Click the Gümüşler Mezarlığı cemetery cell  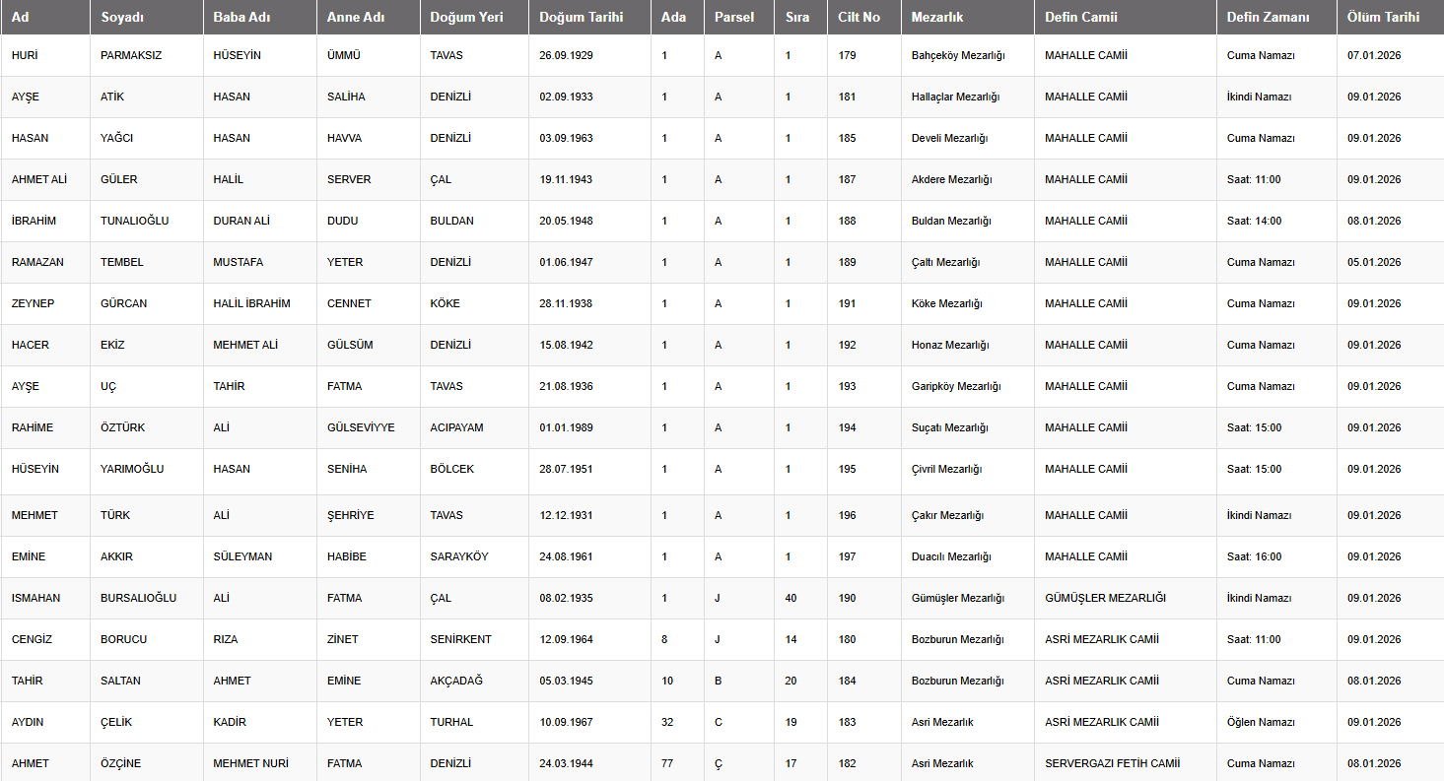tap(958, 598)
